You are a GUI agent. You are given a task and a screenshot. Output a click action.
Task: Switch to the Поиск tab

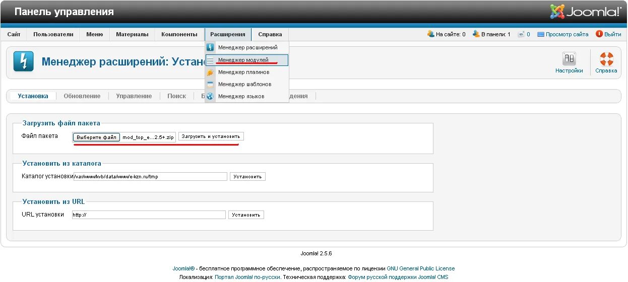click(177, 96)
